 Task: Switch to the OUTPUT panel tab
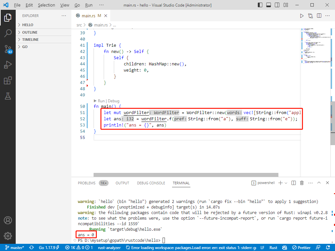tap(122, 183)
